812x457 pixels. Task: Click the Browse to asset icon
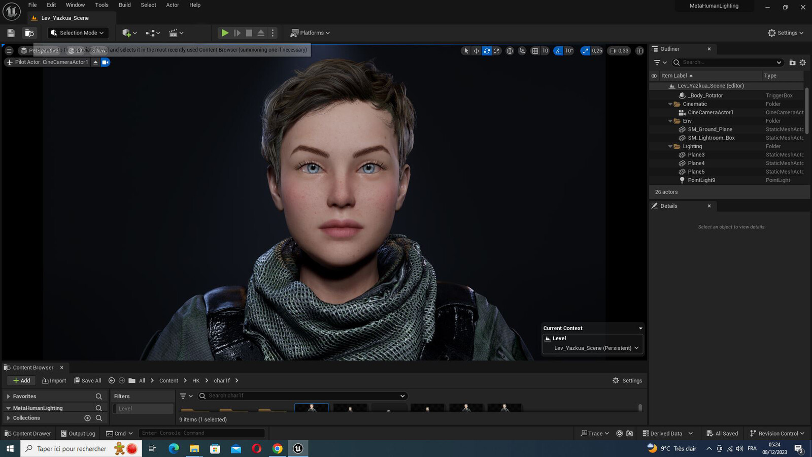pos(29,33)
